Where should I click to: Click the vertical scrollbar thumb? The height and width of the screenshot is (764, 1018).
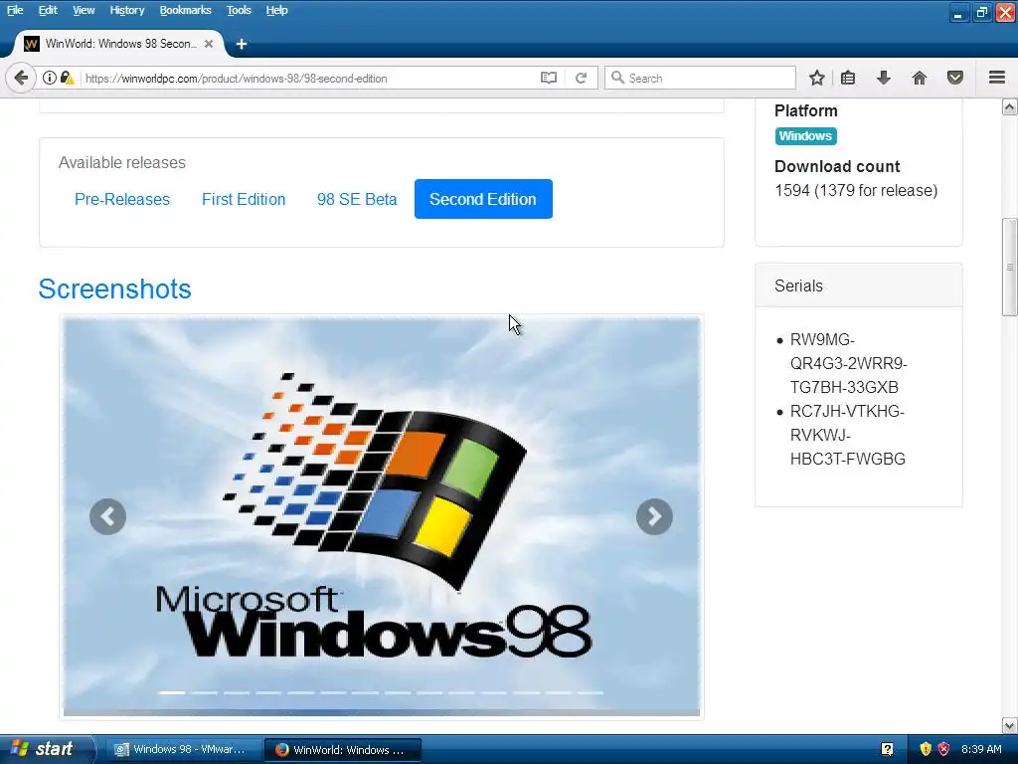(1010, 267)
